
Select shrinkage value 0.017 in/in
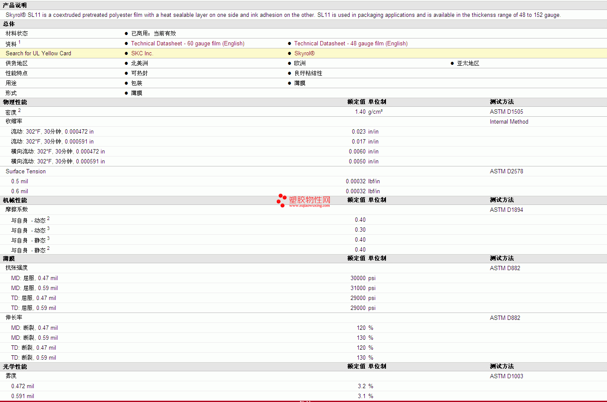pyautogui.click(x=365, y=141)
